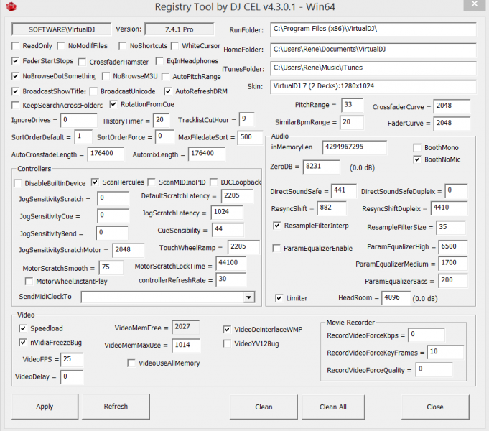Image resolution: width=489 pixels, height=431 pixels.
Task: Click the Apply button
Action: point(45,407)
